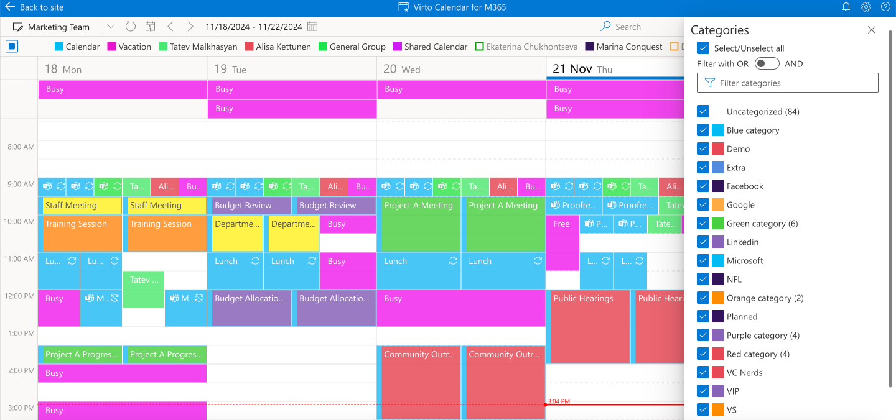Open the date picker calendar icon
The height and width of the screenshot is (420, 896).
312,26
